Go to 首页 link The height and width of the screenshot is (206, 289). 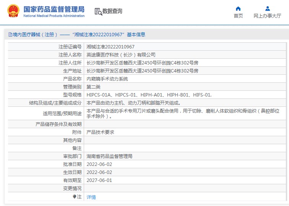tap(238, 16)
